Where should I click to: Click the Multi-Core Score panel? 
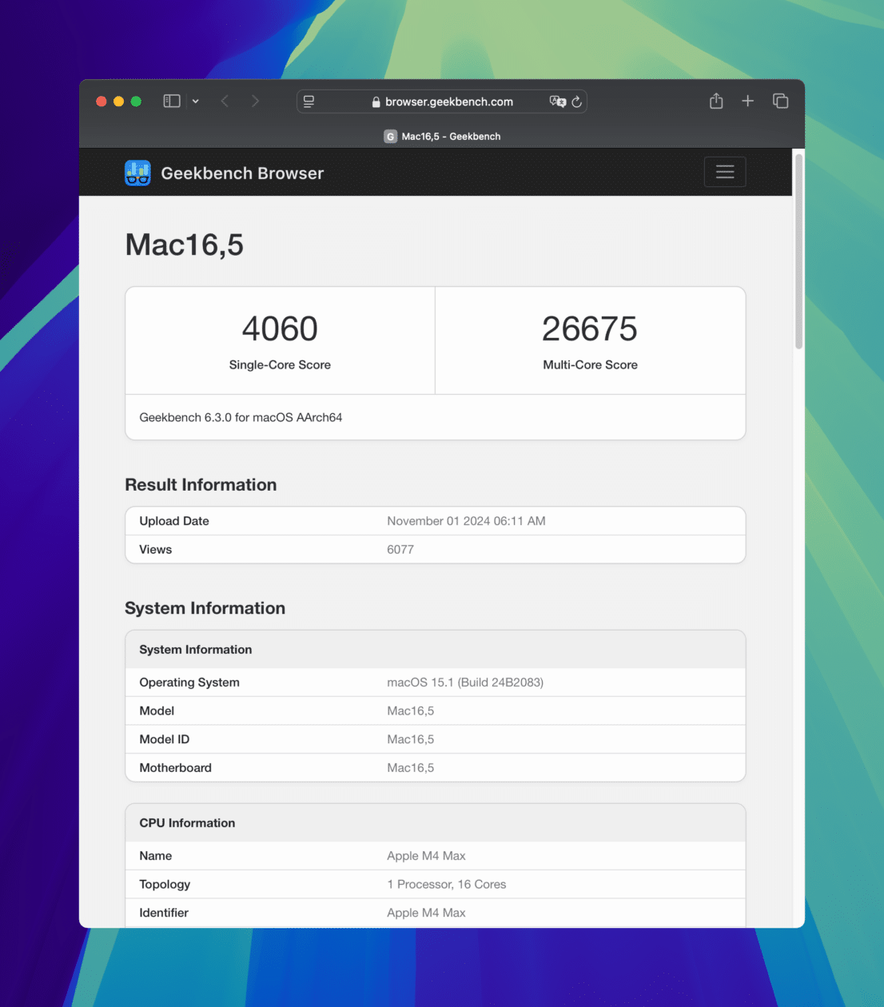(590, 340)
